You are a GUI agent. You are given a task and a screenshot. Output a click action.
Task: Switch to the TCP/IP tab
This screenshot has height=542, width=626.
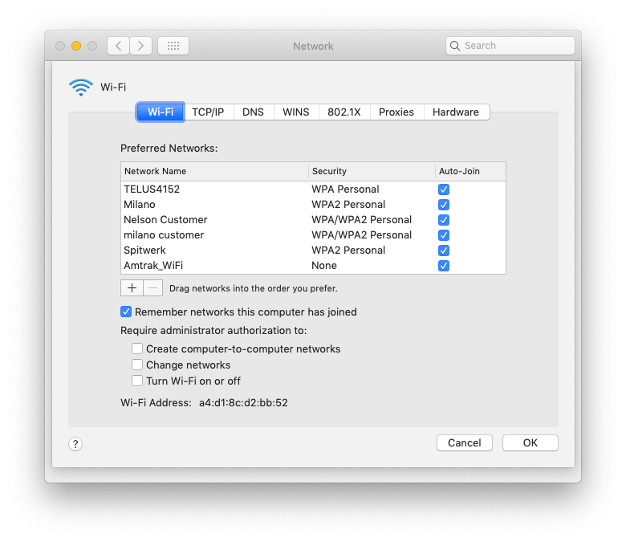(208, 112)
